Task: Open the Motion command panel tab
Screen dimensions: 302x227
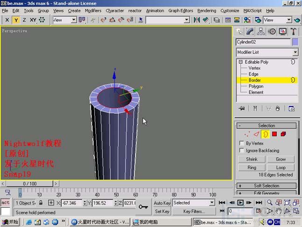Action: point(272,31)
